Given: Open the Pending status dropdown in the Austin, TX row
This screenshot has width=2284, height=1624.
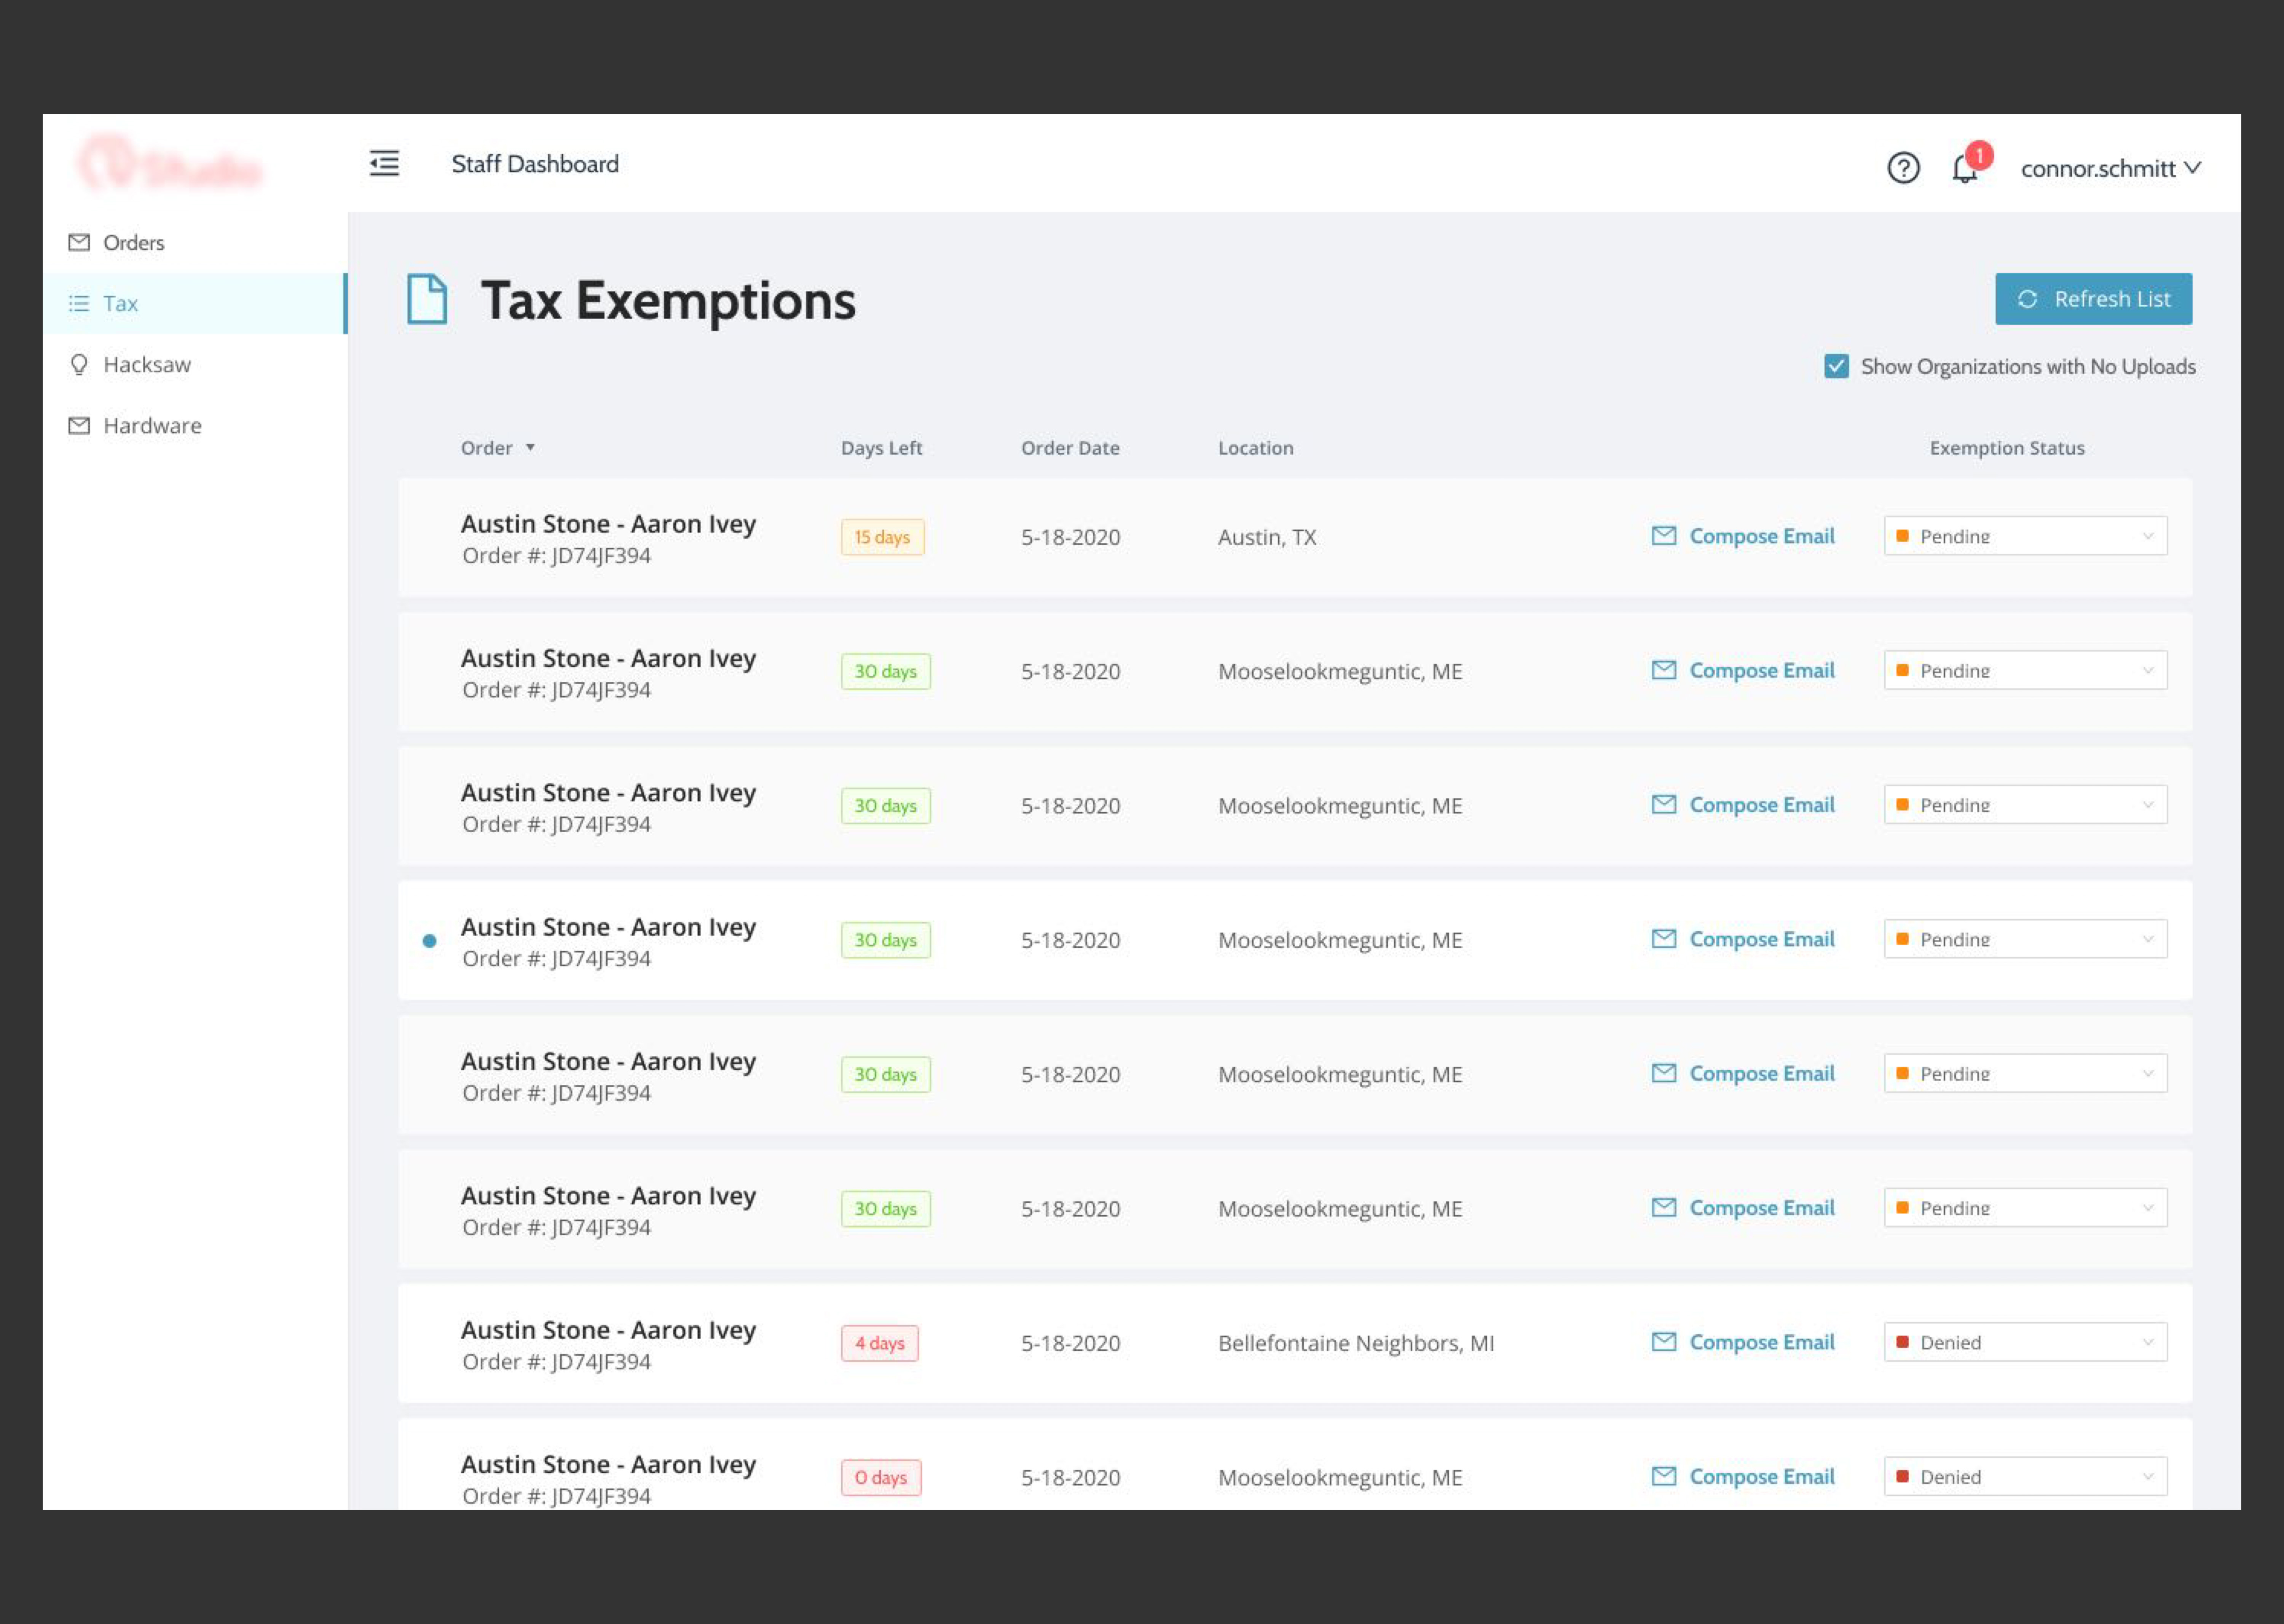Looking at the screenshot, I should [x=2025, y=536].
